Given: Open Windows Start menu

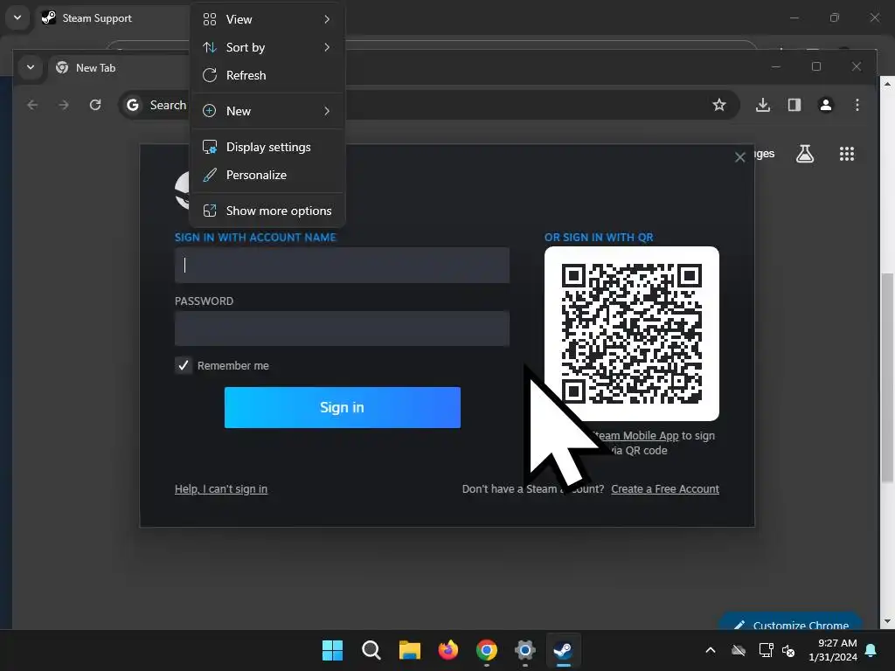Looking at the screenshot, I should [333, 650].
